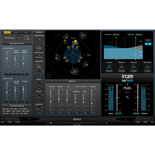Click the Distance 1.70 m value field
The height and width of the screenshot is (155, 155).
click(52, 113)
